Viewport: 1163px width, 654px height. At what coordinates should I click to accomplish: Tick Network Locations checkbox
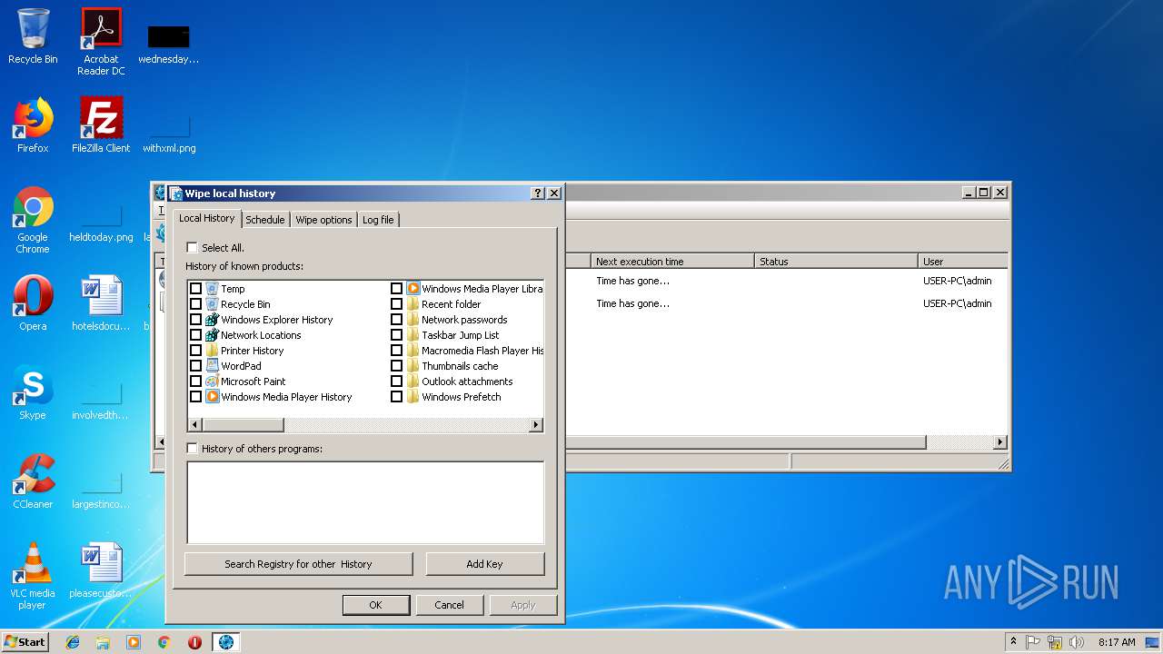pos(195,335)
